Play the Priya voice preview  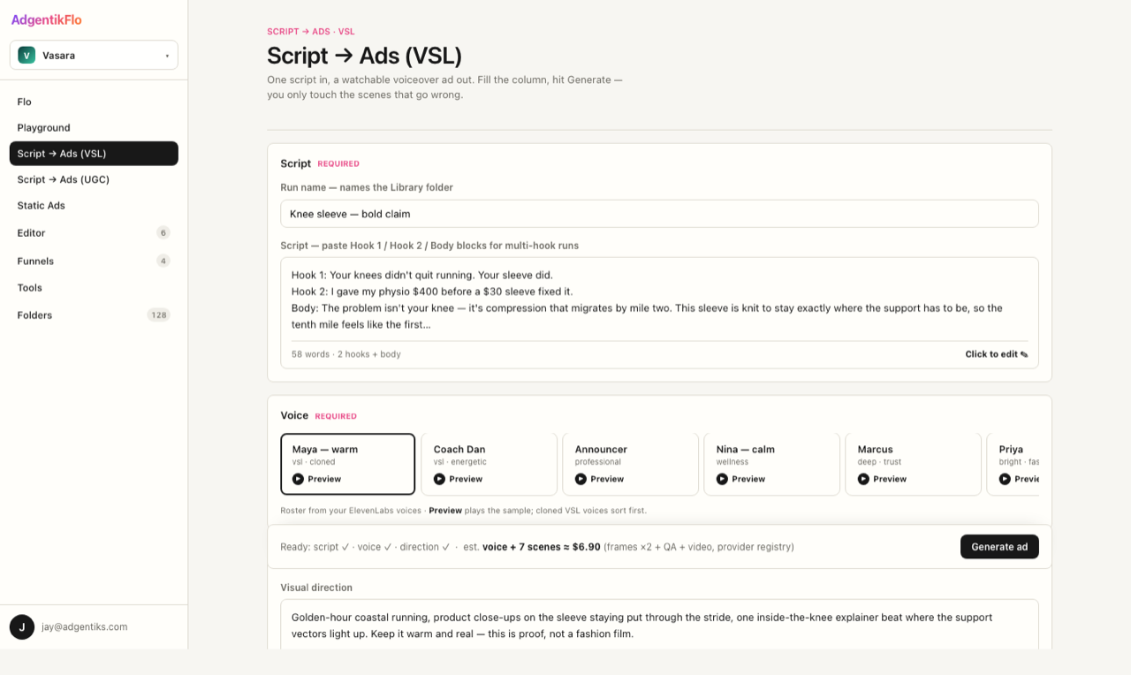[x=1020, y=479]
